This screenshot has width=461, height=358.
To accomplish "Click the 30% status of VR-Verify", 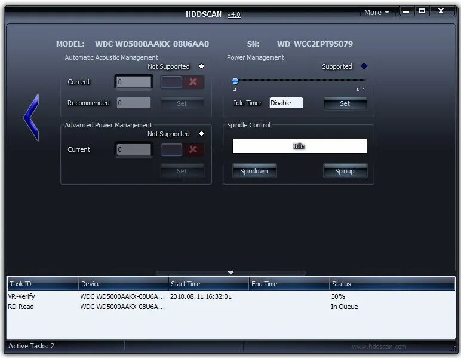I will (338, 296).
